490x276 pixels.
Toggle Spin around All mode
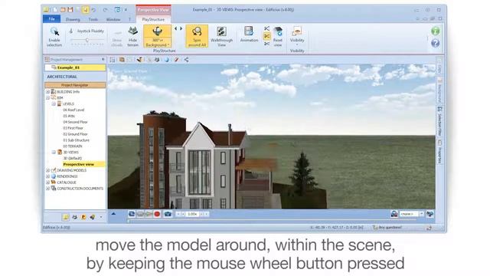(x=197, y=36)
